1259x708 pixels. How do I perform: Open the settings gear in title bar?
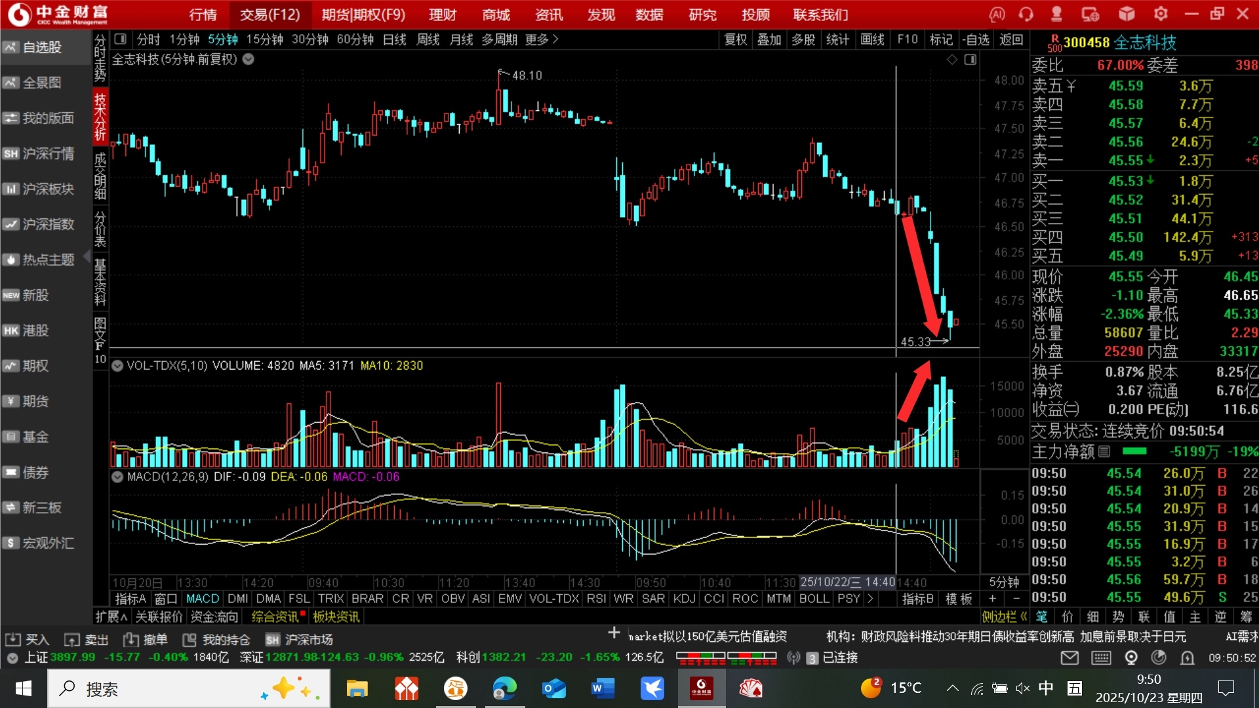tap(1161, 14)
